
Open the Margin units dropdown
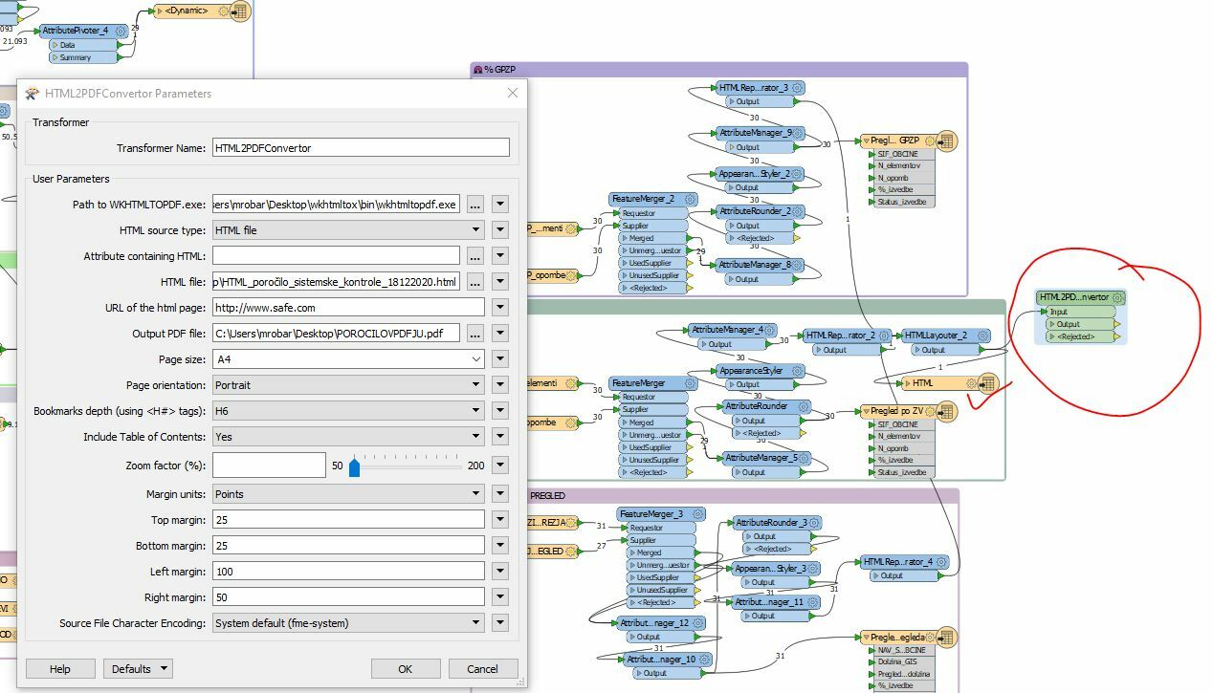pyautogui.click(x=348, y=494)
